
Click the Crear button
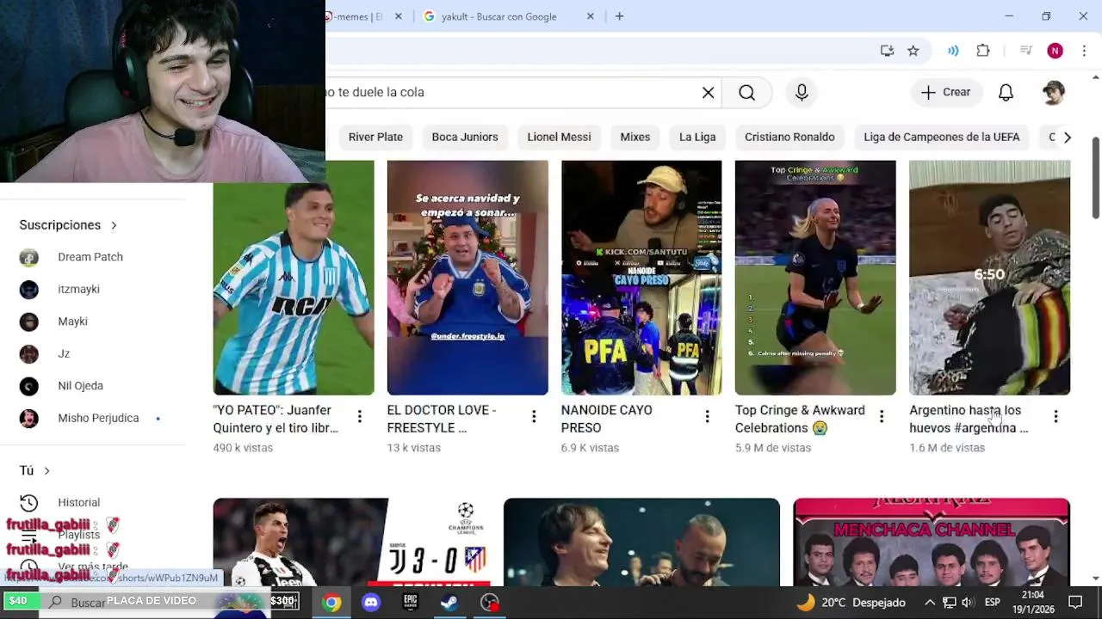coord(945,92)
